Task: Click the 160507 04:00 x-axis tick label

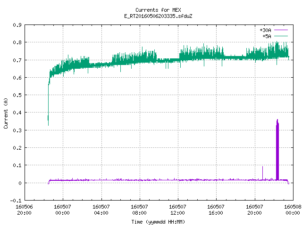Action: [x=101, y=210]
